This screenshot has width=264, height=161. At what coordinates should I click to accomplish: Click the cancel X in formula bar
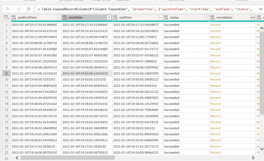coord(8,9)
